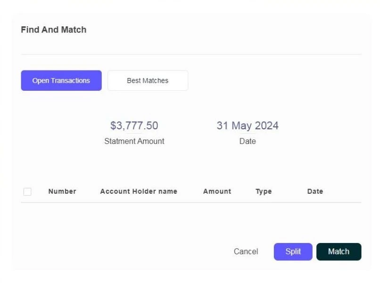Screen dimensions: 380x283
Task: Click the $3,777.50 statement amount value
Action: [x=134, y=126]
